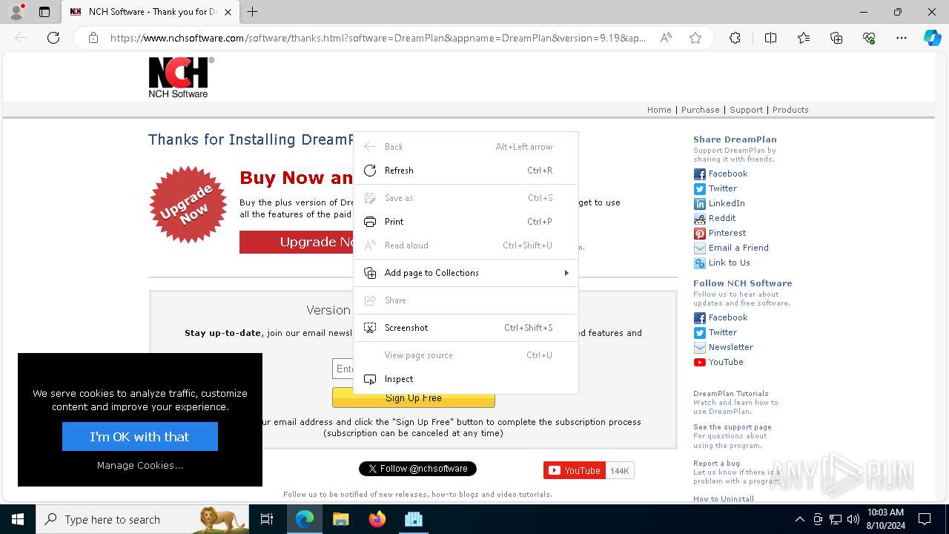Click the Refresh context menu entry

[466, 171]
